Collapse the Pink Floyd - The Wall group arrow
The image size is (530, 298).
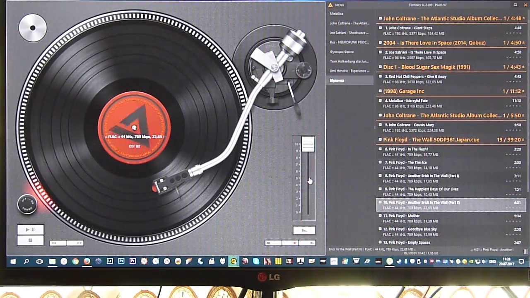(523, 140)
